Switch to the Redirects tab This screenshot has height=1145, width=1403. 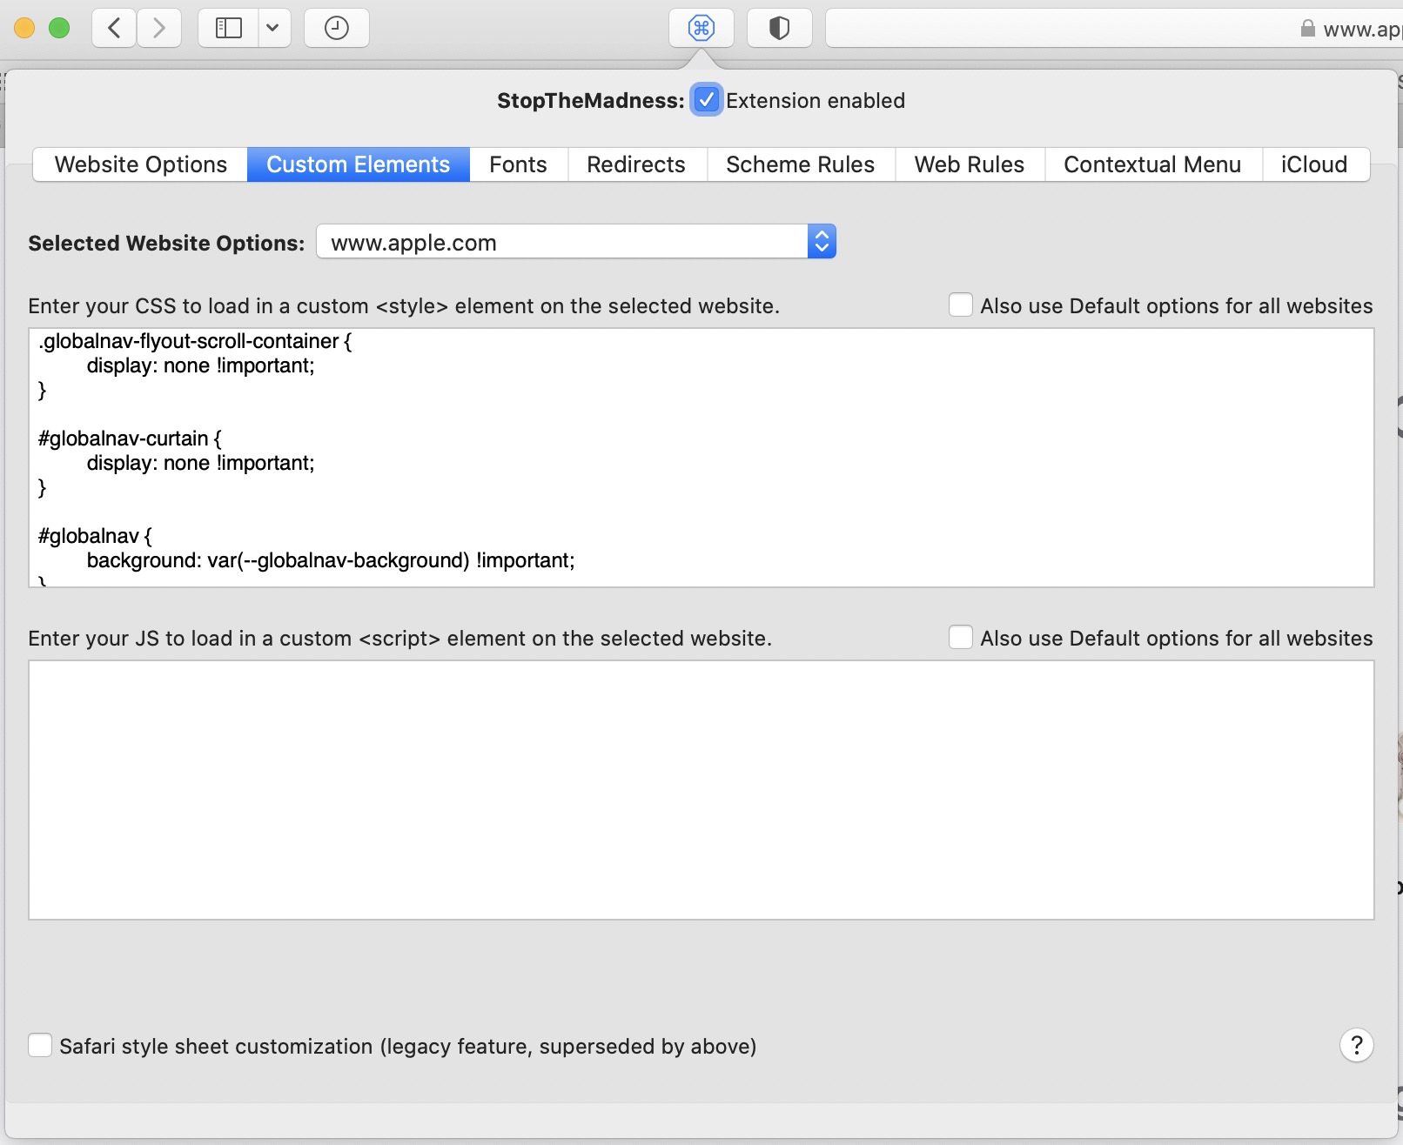click(636, 164)
